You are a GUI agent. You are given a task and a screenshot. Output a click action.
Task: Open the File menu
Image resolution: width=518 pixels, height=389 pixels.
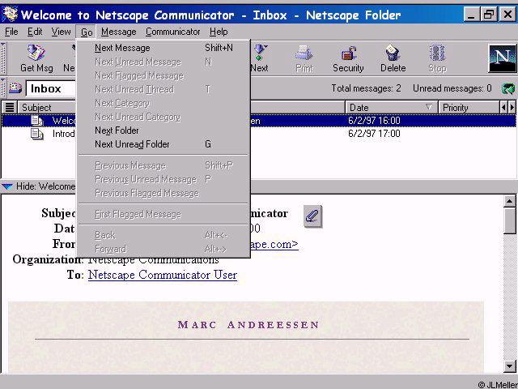click(x=11, y=32)
